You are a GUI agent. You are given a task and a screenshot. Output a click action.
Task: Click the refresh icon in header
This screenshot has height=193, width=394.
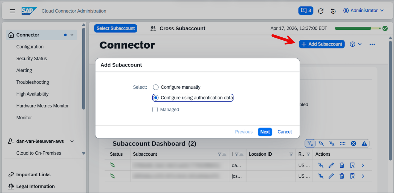[321, 11]
